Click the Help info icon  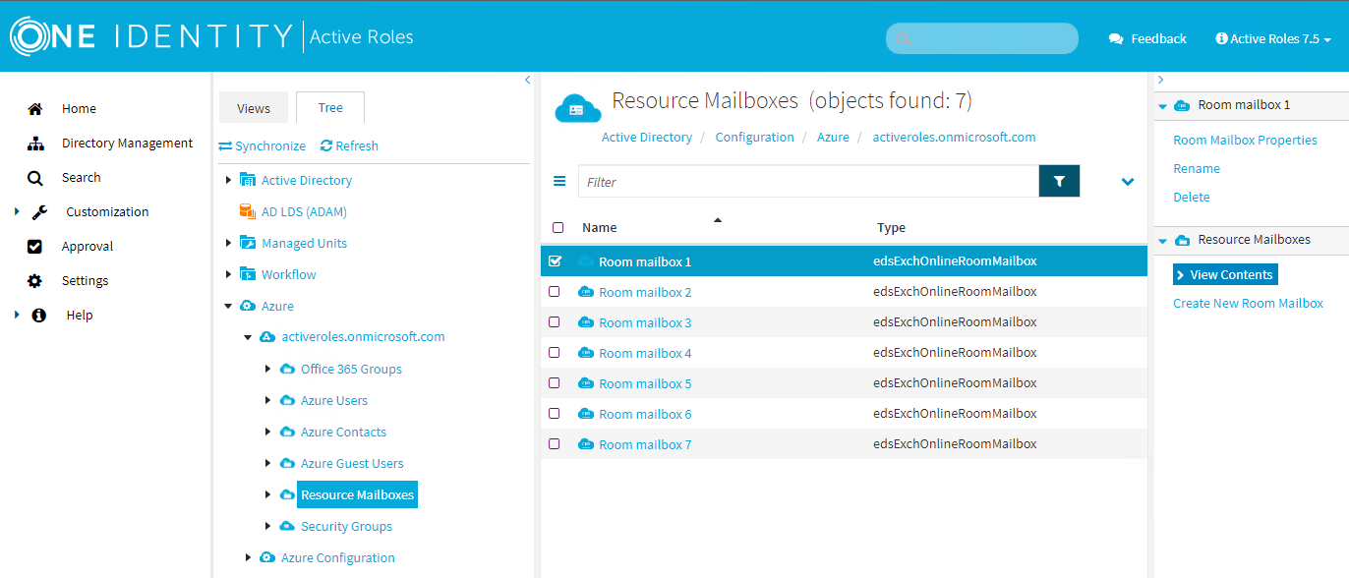click(39, 316)
